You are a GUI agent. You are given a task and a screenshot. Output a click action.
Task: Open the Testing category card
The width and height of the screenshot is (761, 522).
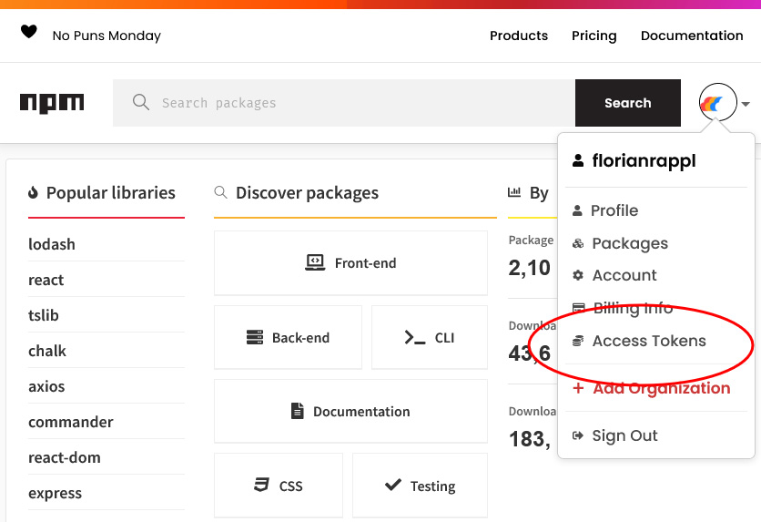tap(420, 485)
